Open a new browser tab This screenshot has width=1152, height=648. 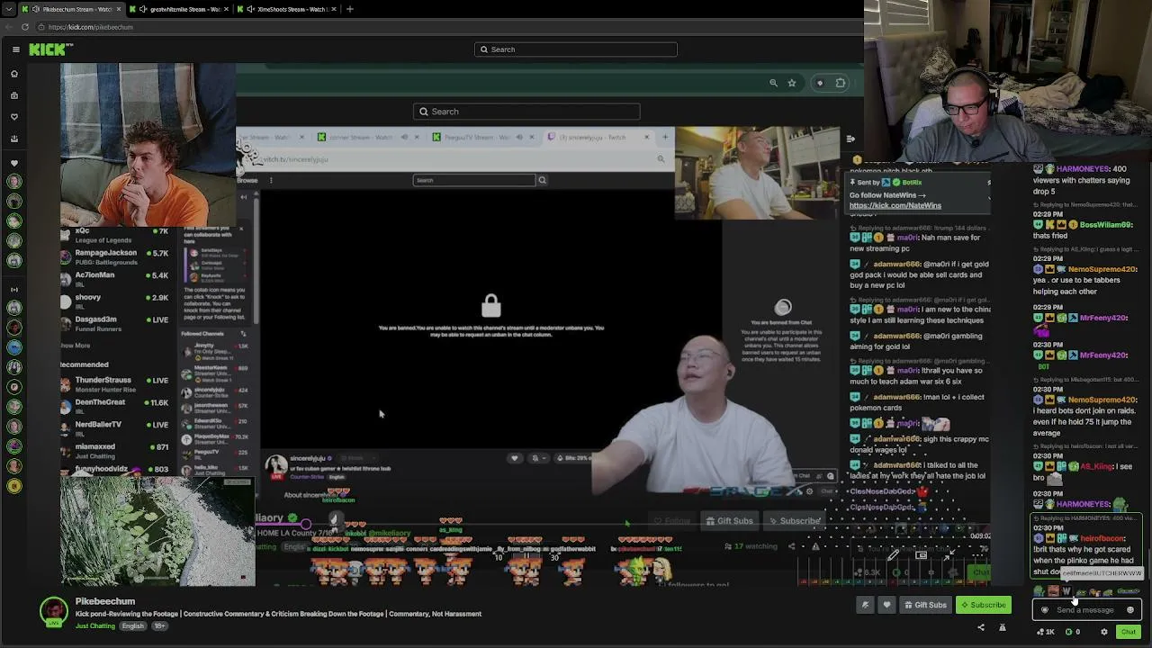tap(350, 9)
